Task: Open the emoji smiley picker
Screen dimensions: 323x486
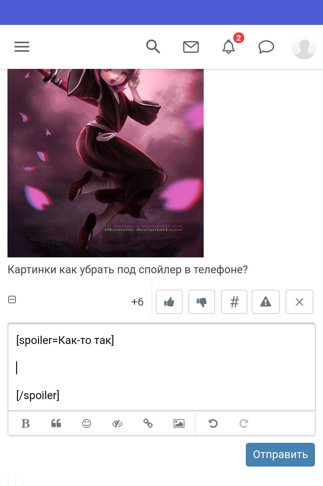Action: pos(87,423)
